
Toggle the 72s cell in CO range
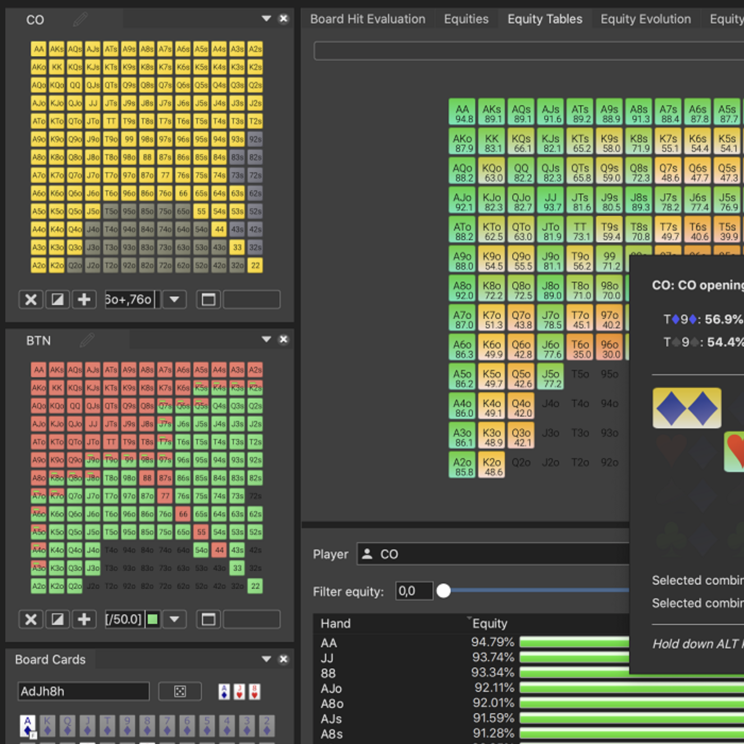pos(255,175)
